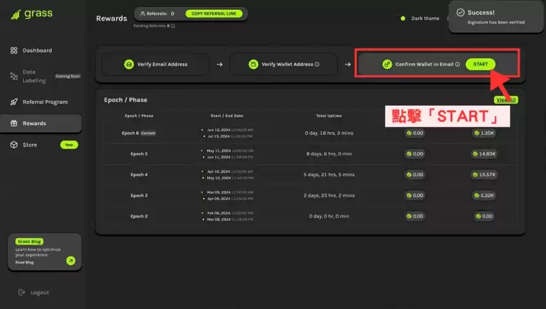
Task: Click the Epoch 6 row label
Action: (130, 134)
